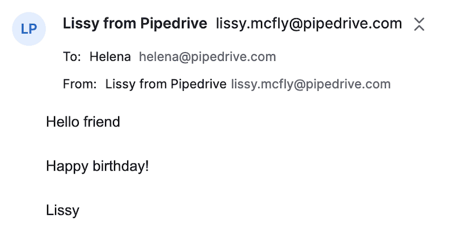Click the "To:" label
This screenshot has height=232, width=454.
(73, 57)
